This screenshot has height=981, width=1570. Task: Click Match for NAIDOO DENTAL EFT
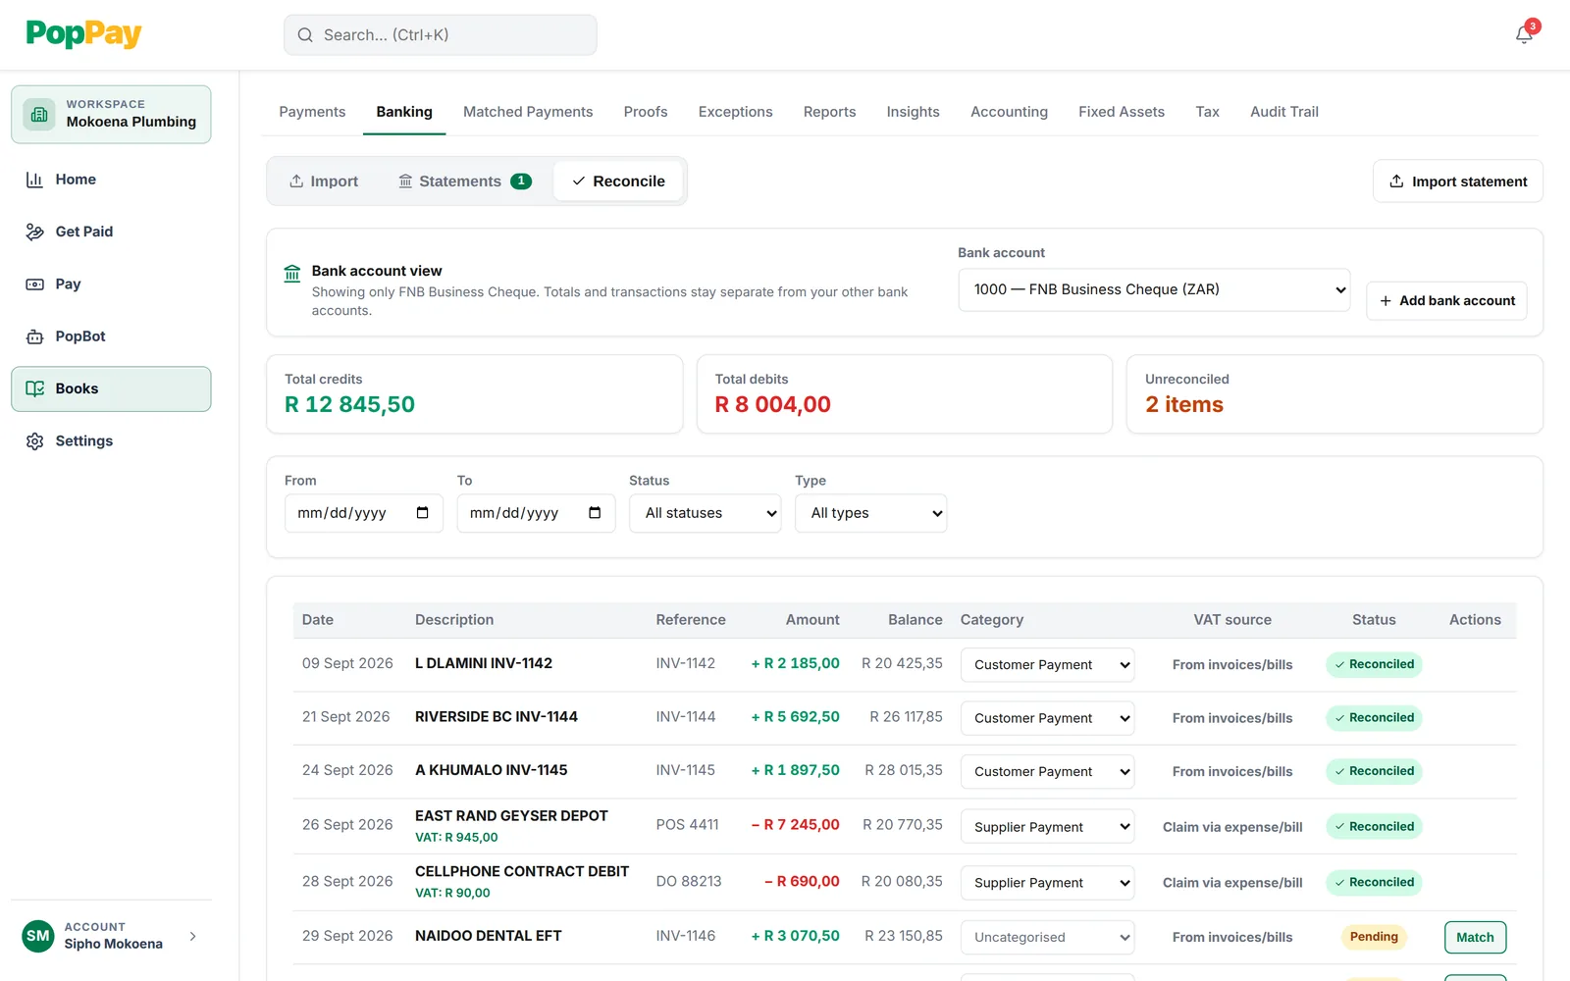pyautogui.click(x=1475, y=937)
